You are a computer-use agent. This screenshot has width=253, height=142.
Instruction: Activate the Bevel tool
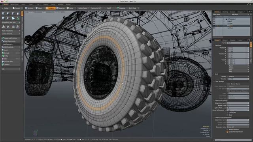11,50
